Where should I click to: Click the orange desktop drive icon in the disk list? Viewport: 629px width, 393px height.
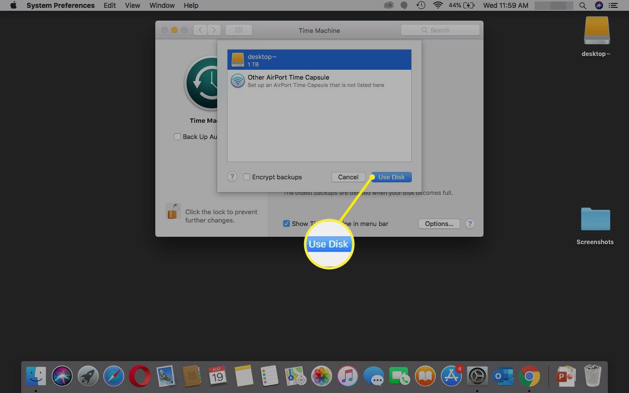click(238, 60)
